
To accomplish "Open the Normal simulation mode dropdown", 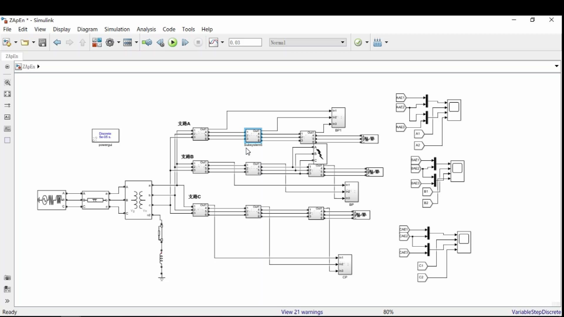I will (307, 43).
